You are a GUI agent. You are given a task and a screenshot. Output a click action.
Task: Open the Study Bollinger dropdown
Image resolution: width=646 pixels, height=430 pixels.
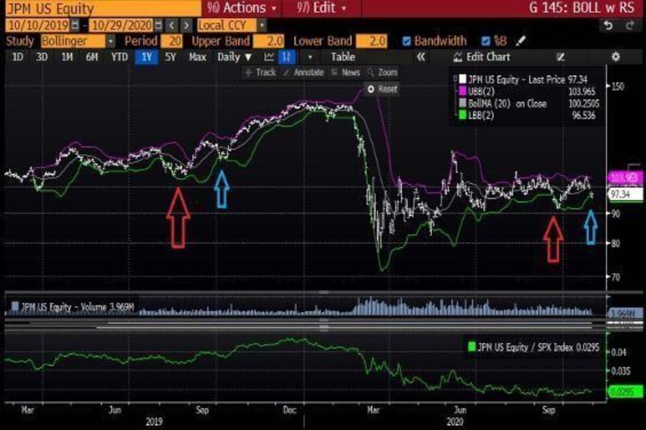coord(111,41)
